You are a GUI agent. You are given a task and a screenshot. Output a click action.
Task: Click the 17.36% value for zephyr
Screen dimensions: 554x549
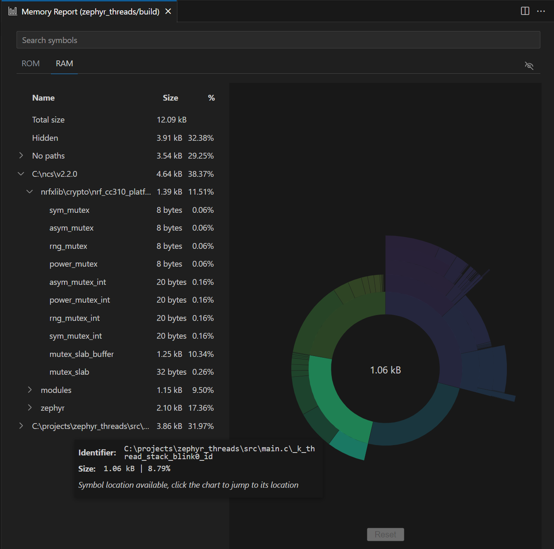tap(201, 408)
